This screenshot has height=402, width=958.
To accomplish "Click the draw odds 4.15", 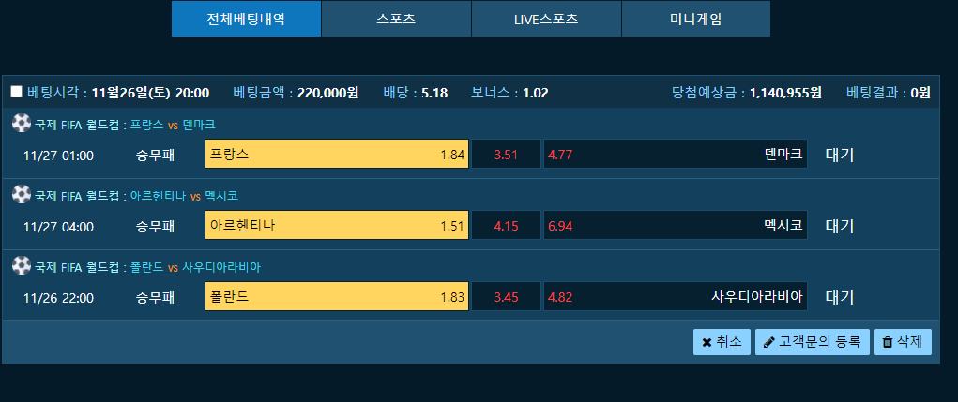I will coord(506,225).
